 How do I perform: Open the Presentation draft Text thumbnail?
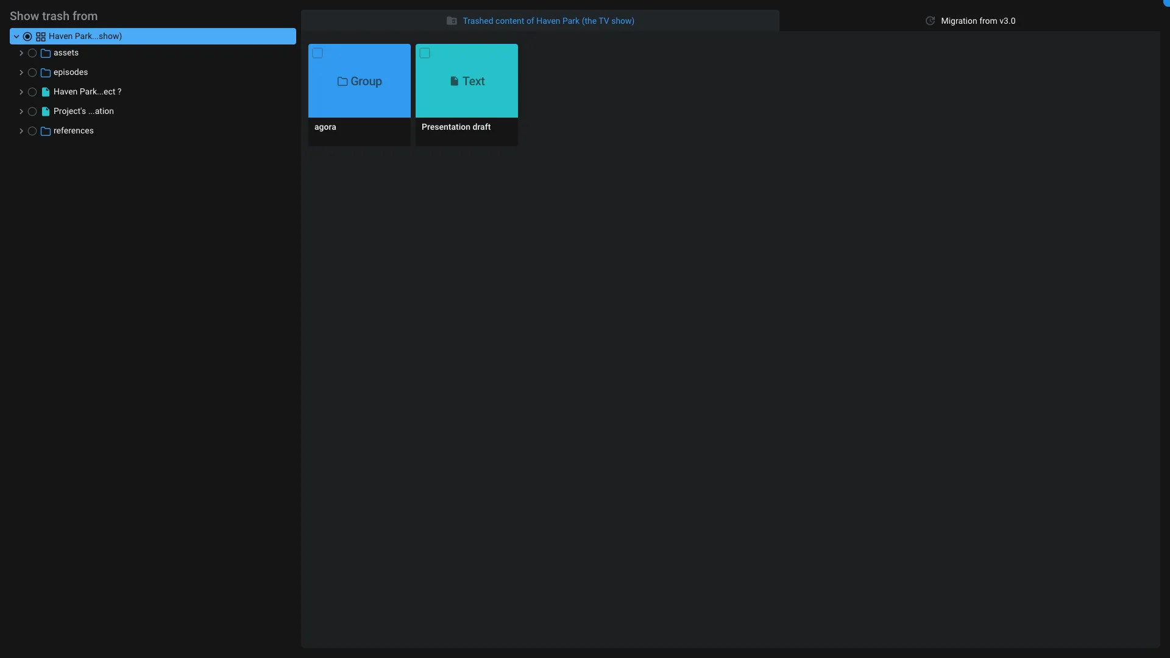(x=467, y=82)
